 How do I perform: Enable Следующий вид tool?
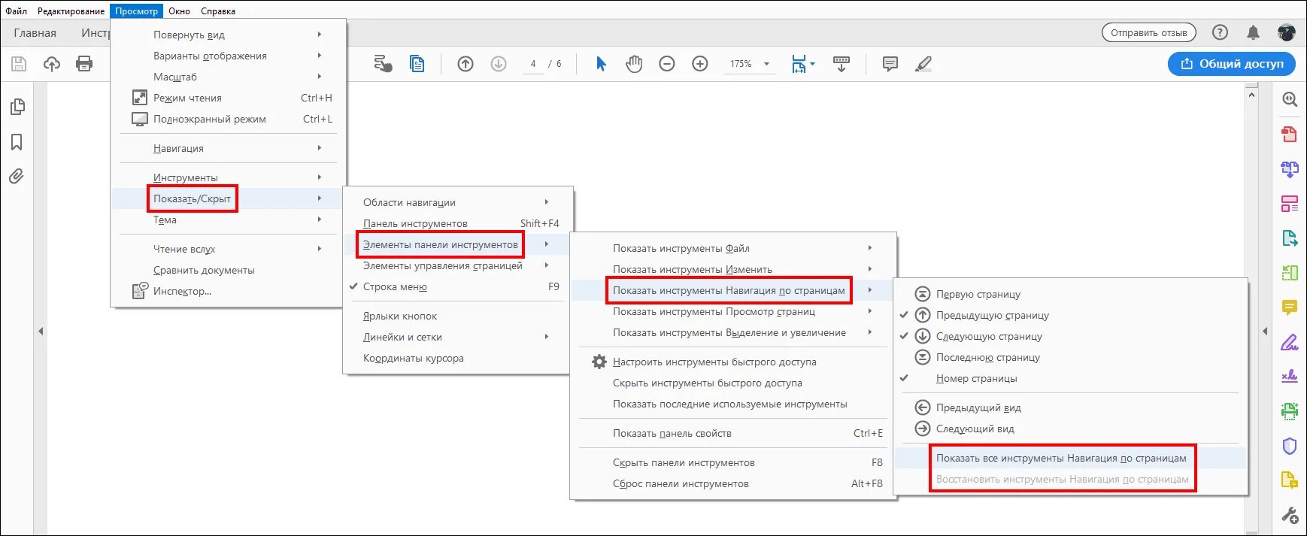click(1071, 428)
